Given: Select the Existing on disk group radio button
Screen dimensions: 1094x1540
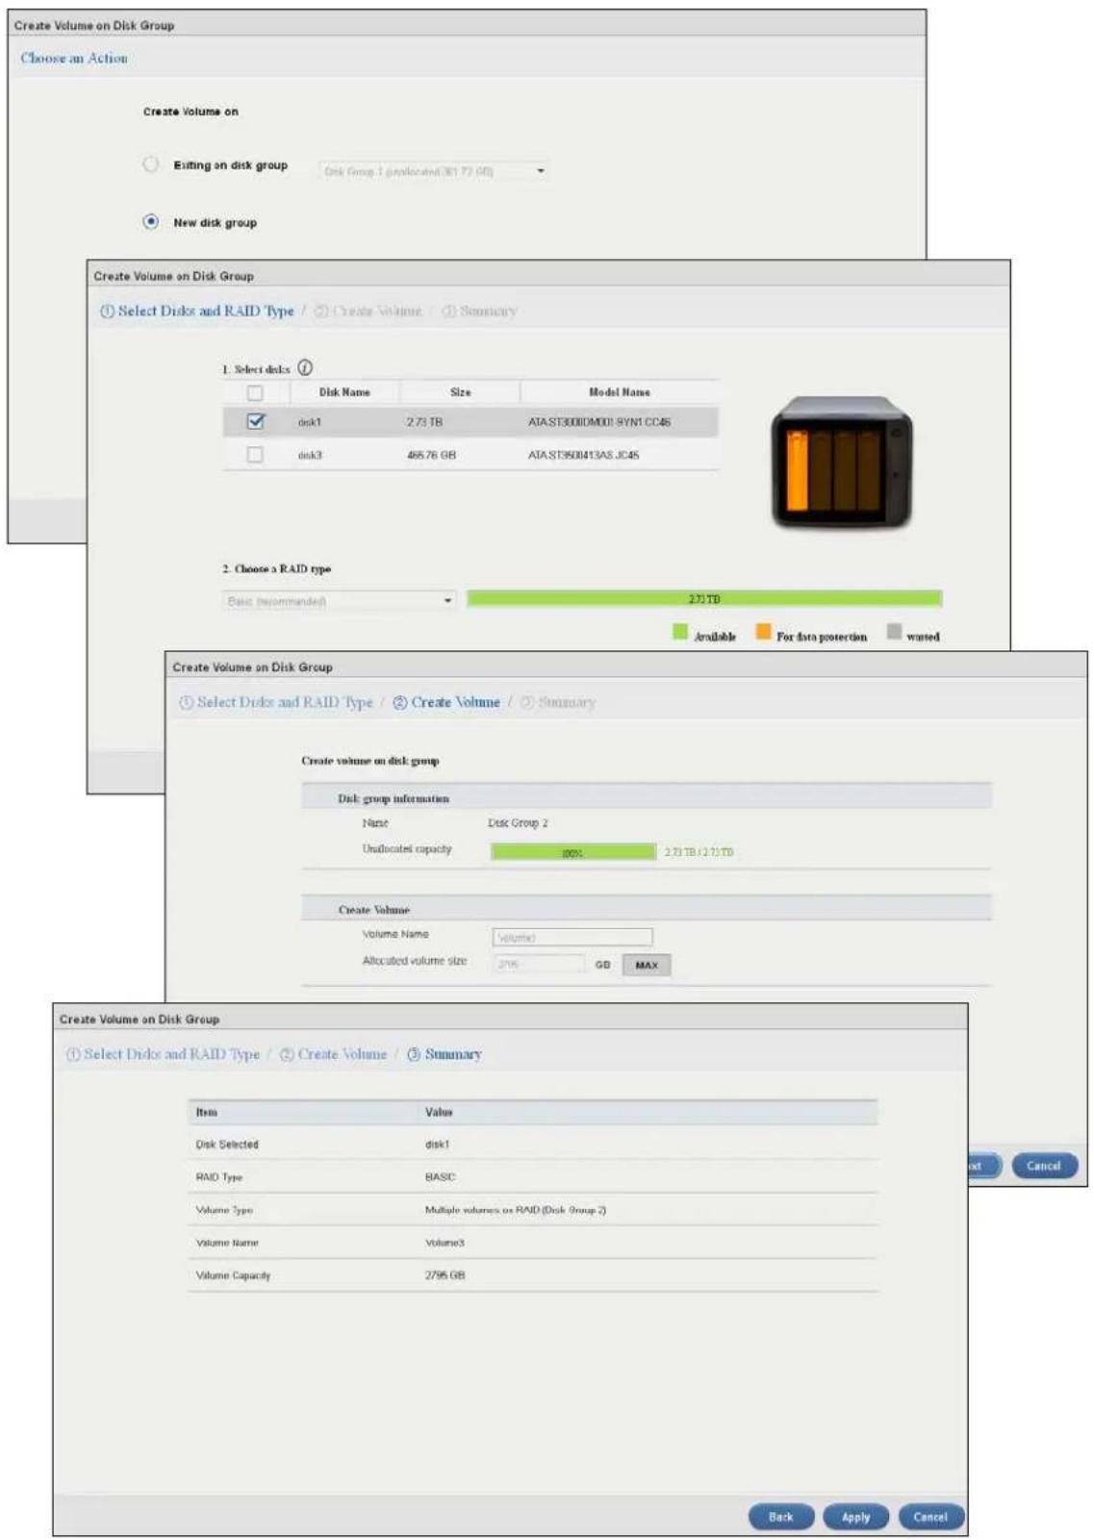Looking at the screenshot, I should point(151,164).
